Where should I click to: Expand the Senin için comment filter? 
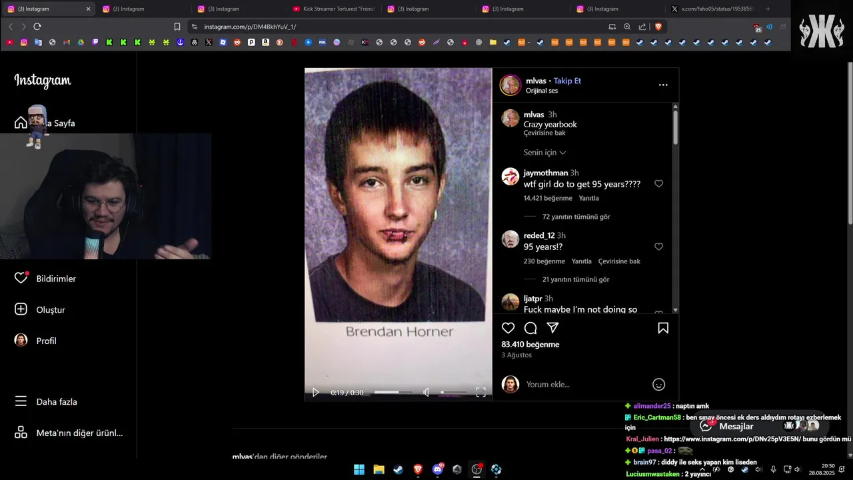pos(544,152)
